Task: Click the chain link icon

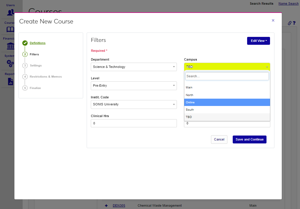Action: [289, 23]
